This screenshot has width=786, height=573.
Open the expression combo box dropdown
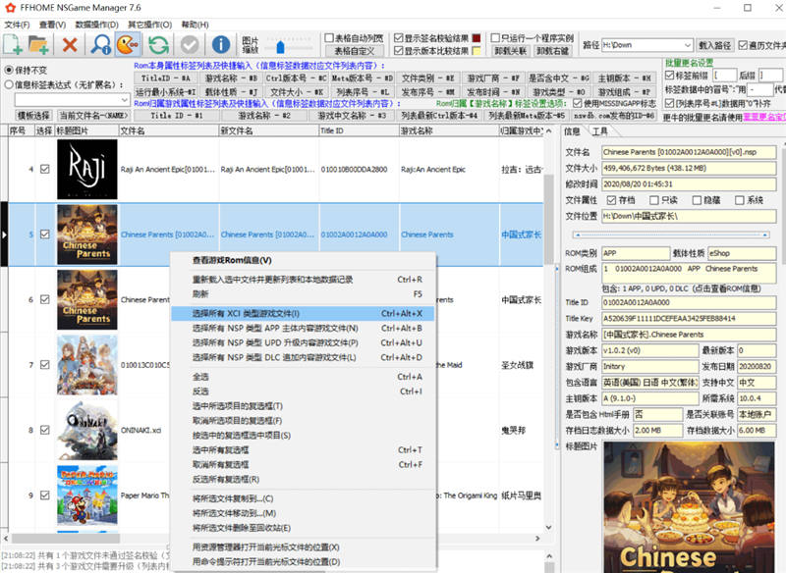coord(125,100)
